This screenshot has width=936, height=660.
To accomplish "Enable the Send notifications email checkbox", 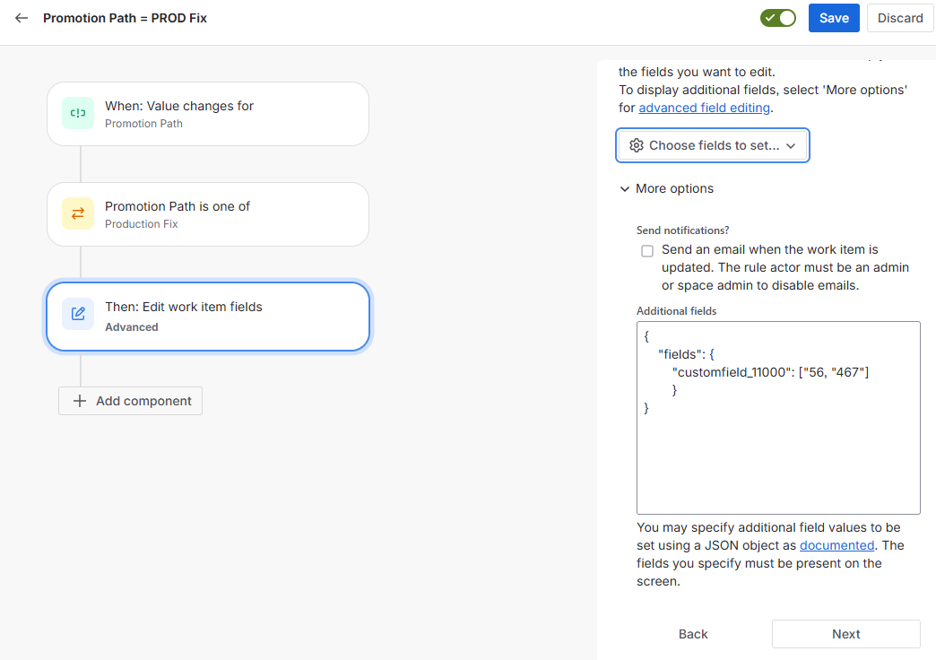I will click(647, 251).
